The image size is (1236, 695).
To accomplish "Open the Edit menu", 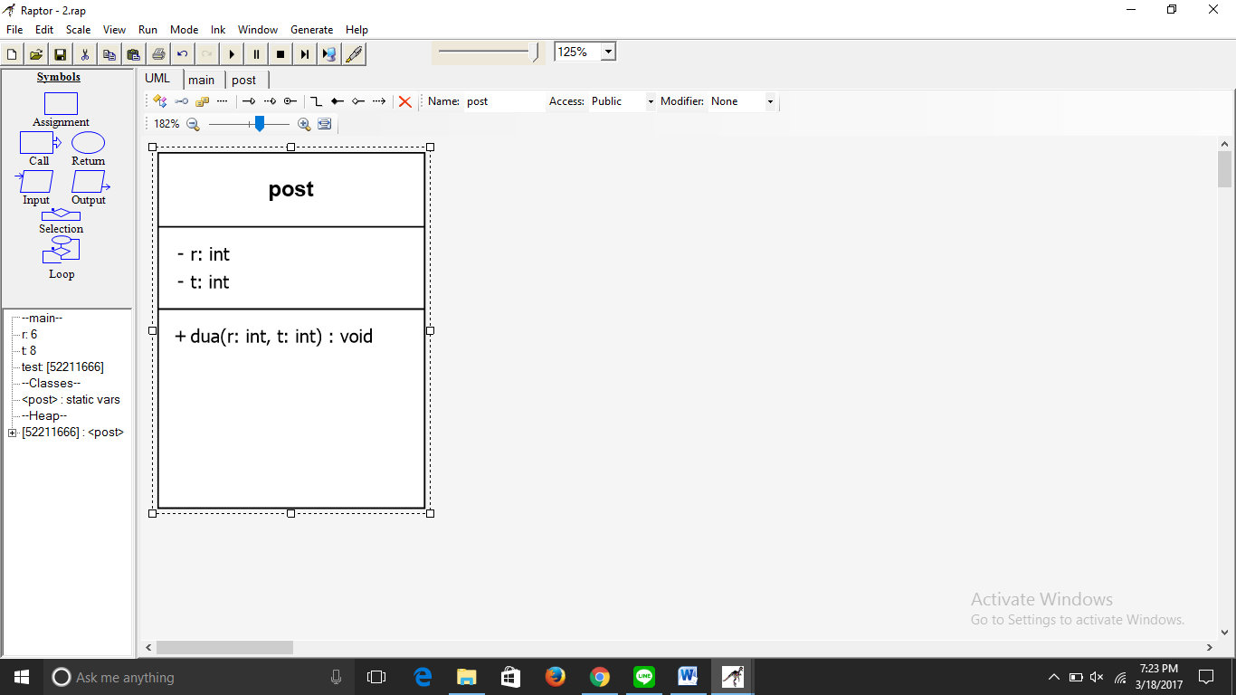I will [44, 30].
